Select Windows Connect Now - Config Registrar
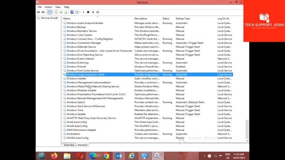 pos(90,39)
